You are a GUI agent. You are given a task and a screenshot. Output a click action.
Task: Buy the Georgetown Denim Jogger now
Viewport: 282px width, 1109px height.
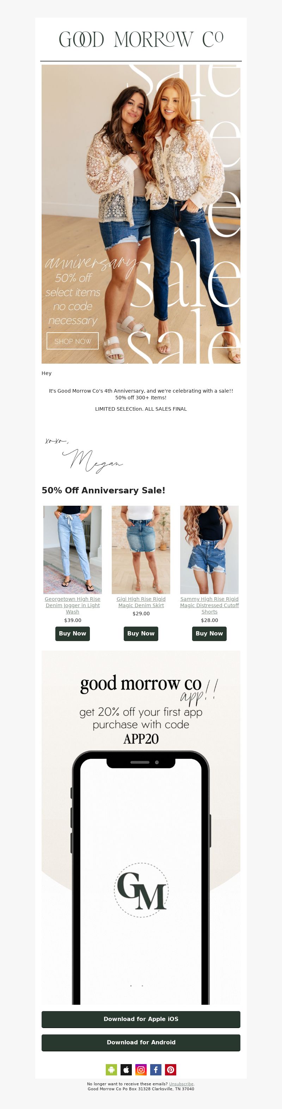tap(73, 633)
